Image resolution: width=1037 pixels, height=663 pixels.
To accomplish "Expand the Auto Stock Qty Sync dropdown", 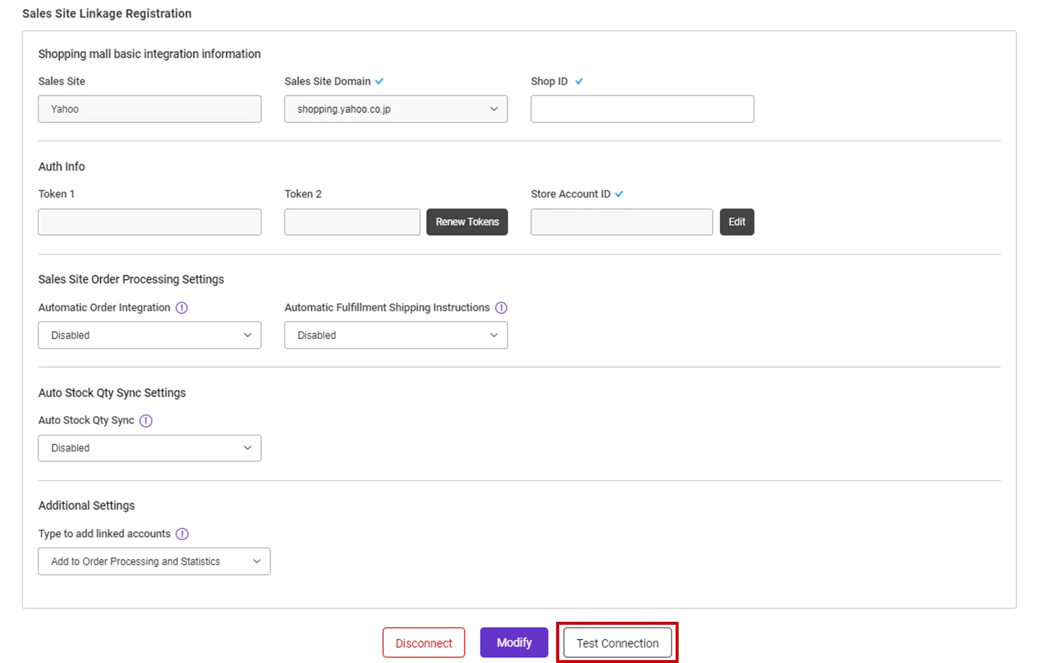I will [149, 448].
